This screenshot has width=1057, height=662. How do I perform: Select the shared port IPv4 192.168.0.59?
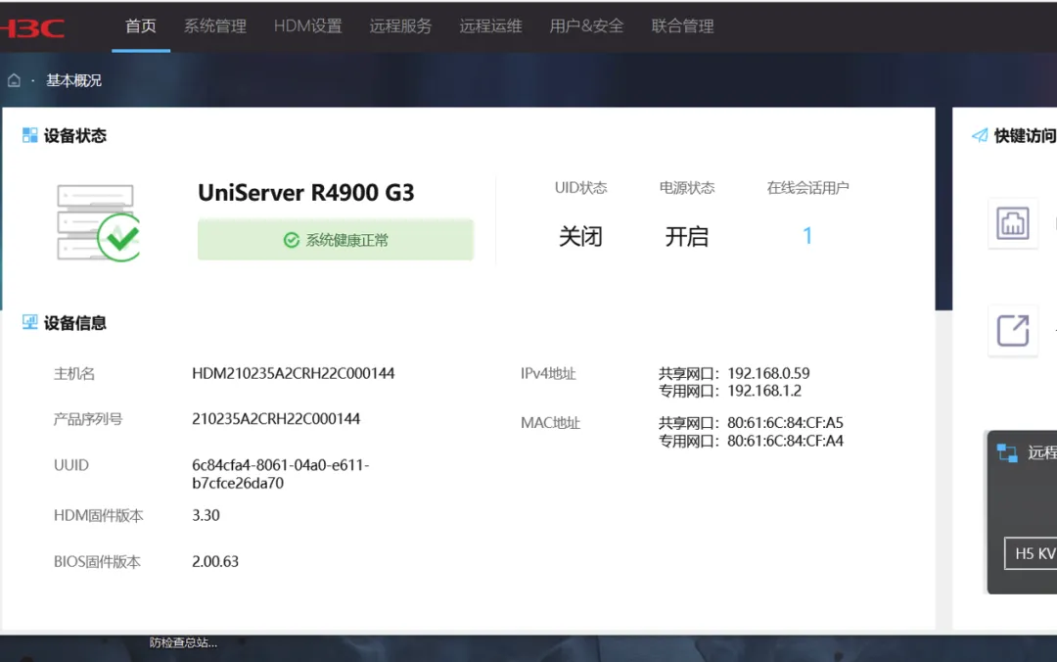[768, 373]
